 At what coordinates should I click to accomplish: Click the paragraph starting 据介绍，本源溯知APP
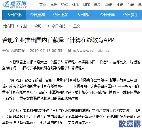click(x=71, y=116)
